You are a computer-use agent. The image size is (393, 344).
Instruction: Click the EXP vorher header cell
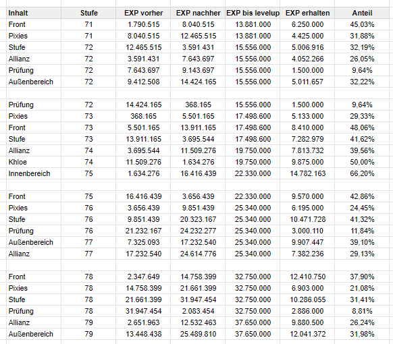coord(143,13)
